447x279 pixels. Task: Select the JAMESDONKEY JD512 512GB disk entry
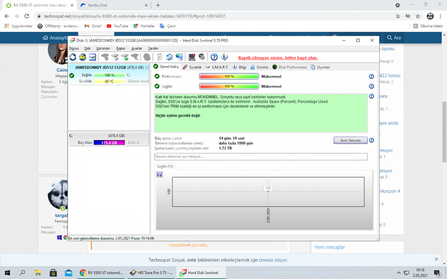pos(109,74)
